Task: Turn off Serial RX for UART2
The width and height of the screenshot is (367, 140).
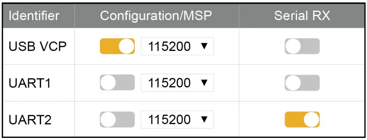Action: 302,120
